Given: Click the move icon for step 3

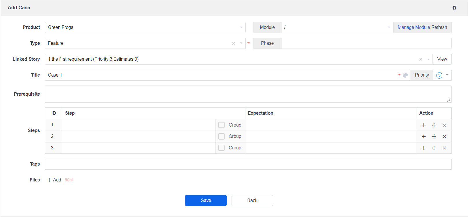Looking at the screenshot, I should coord(434,148).
